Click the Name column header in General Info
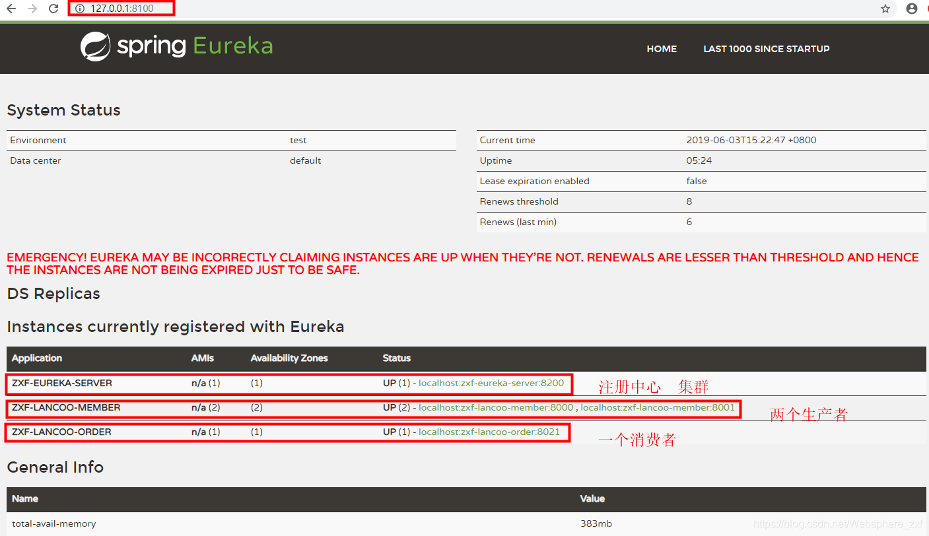929x536 pixels. pos(25,498)
